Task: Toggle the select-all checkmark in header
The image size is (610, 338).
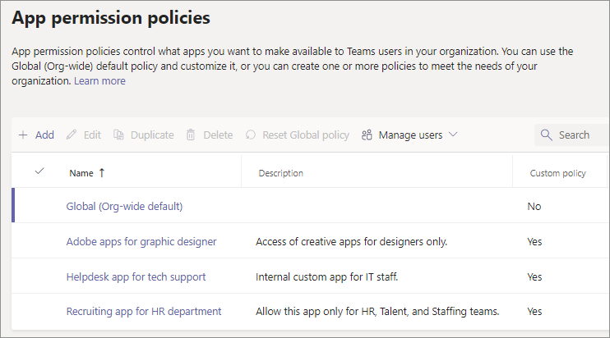Action: click(x=39, y=171)
